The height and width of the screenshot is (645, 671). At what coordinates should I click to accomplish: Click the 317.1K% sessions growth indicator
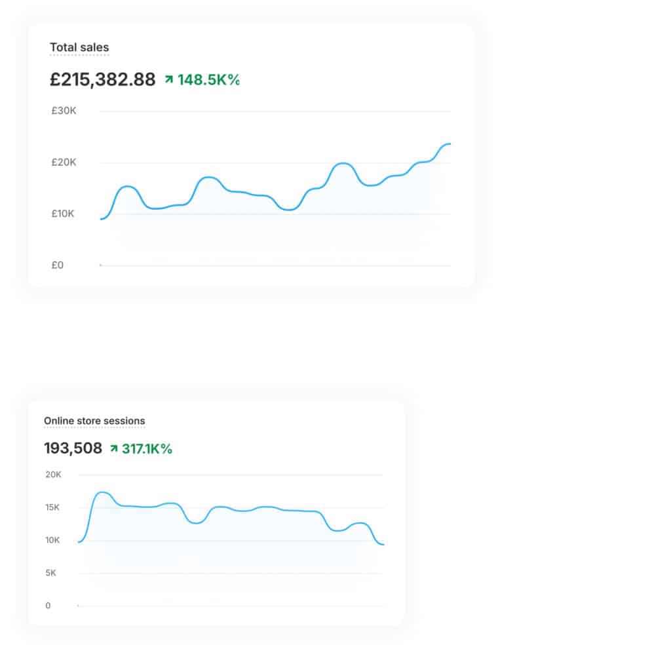pyautogui.click(x=147, y=448)
